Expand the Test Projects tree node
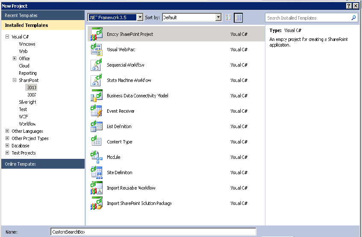362x237 pixels. click(7, 153)
